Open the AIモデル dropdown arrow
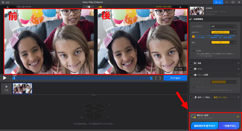 pyautogui.click(x=235, y=32)
